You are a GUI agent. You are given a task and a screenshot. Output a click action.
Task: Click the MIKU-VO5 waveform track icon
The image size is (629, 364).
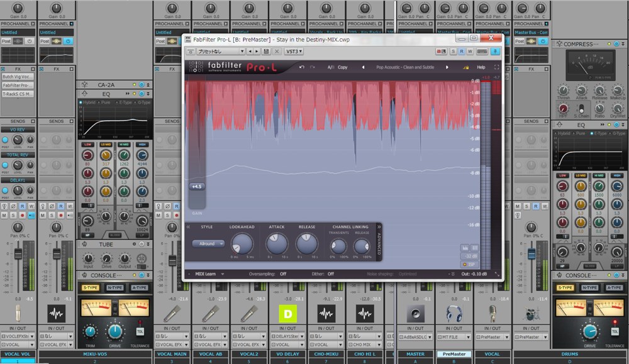tap(56, 314)
